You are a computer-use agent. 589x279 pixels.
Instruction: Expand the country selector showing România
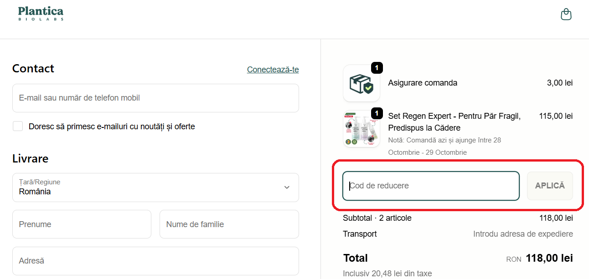pyautogui.click(x=155, y=187)
